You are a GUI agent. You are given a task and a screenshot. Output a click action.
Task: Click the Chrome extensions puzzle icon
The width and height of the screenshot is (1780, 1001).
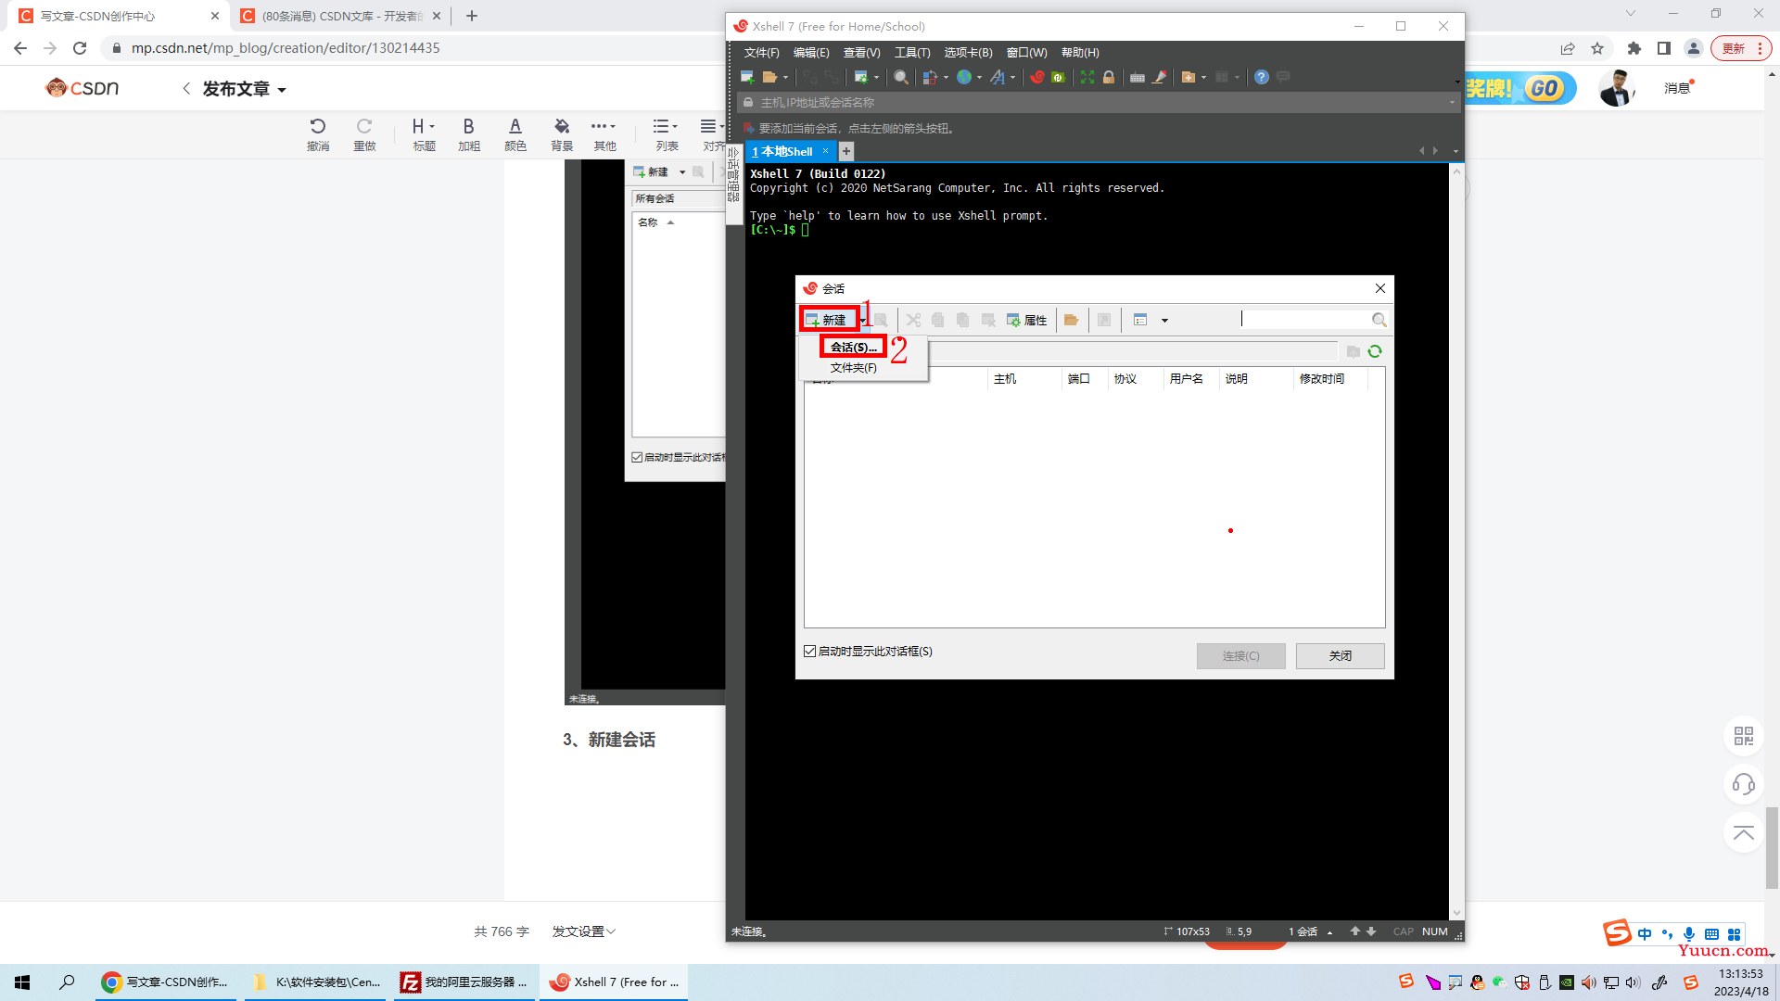[x=1634, y=48]
